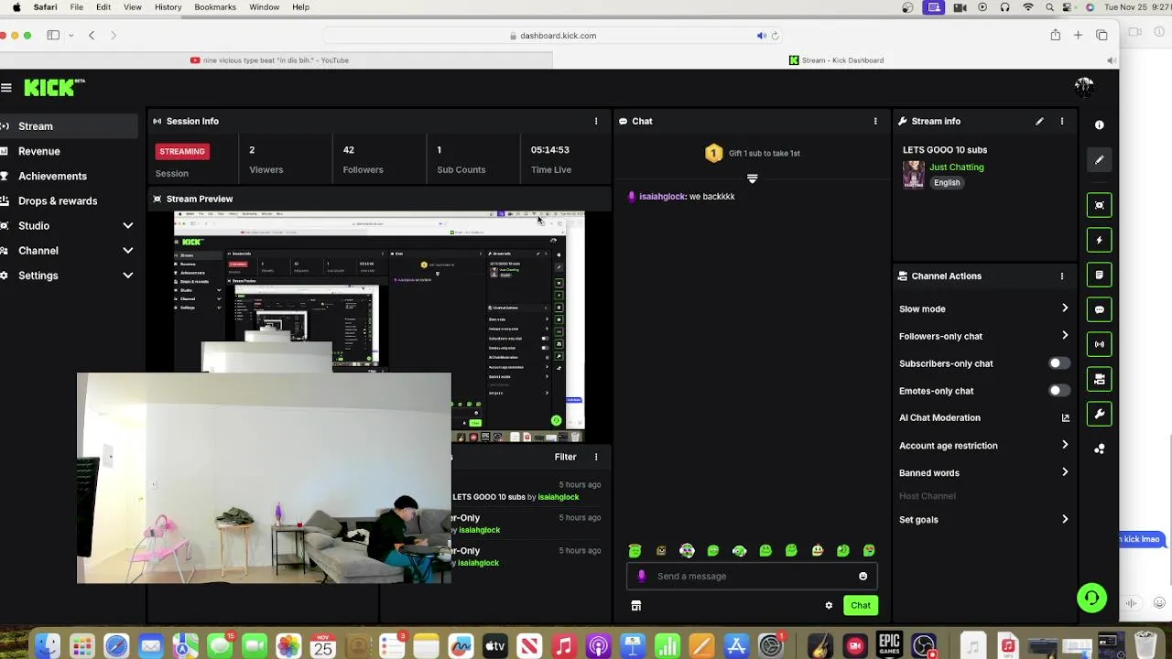The width and height of the screenshot is (1172, 659).
Task: Click the three-circles icon at bottom of right rail
Action: click(1100, 448)
